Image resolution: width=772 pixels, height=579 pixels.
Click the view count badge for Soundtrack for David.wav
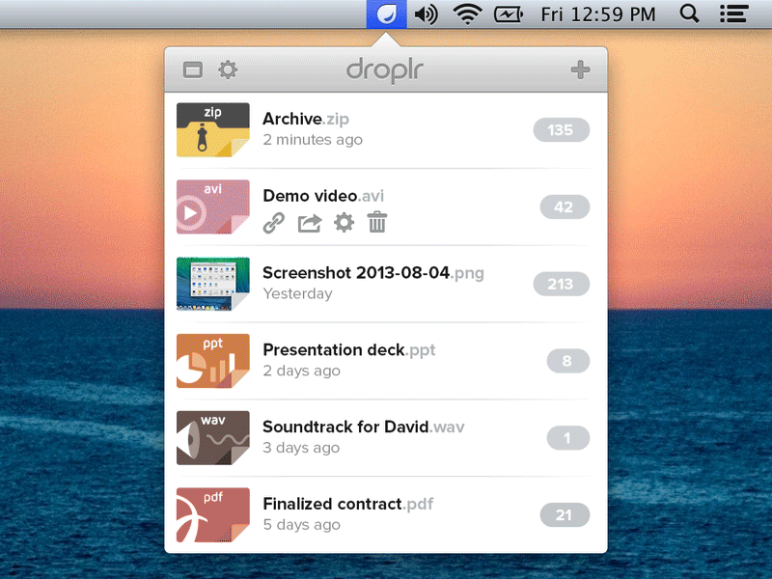pyautogui.click(x=568, y=438)
